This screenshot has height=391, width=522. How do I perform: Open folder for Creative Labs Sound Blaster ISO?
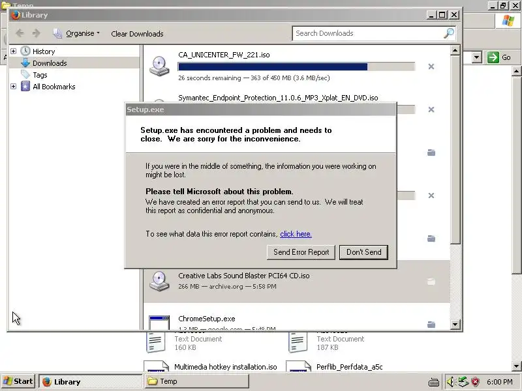pos(431,282)
